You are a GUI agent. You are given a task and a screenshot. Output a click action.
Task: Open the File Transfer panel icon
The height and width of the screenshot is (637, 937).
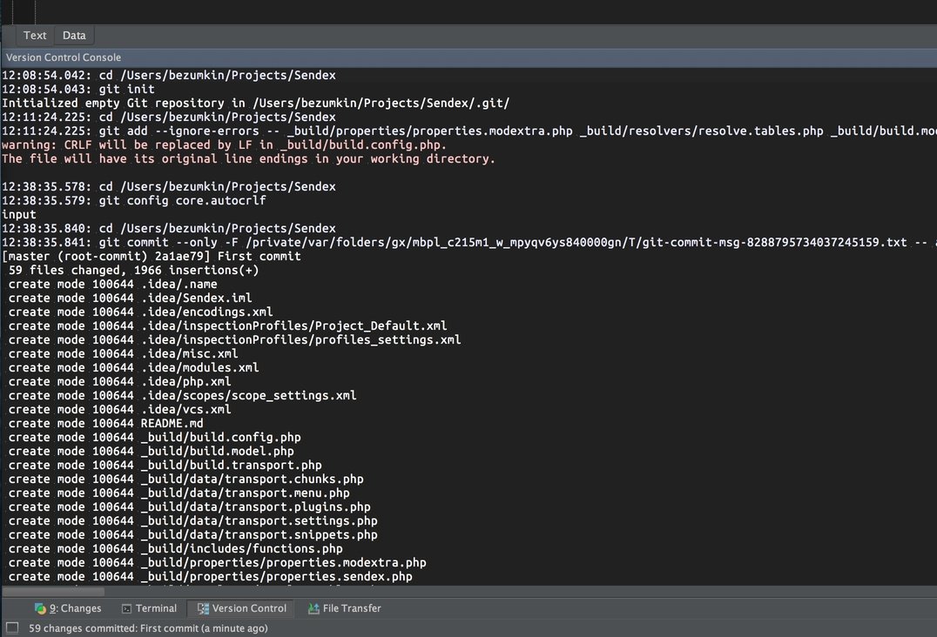pyautogui.click(x=313, y=608)
